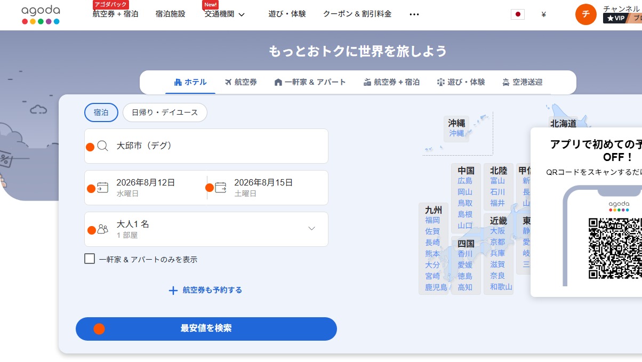Select 長崎 in the 九州 region

click(432, 243)
